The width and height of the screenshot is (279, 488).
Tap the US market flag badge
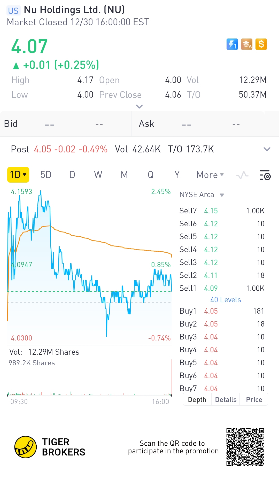[x=13, y=11]
